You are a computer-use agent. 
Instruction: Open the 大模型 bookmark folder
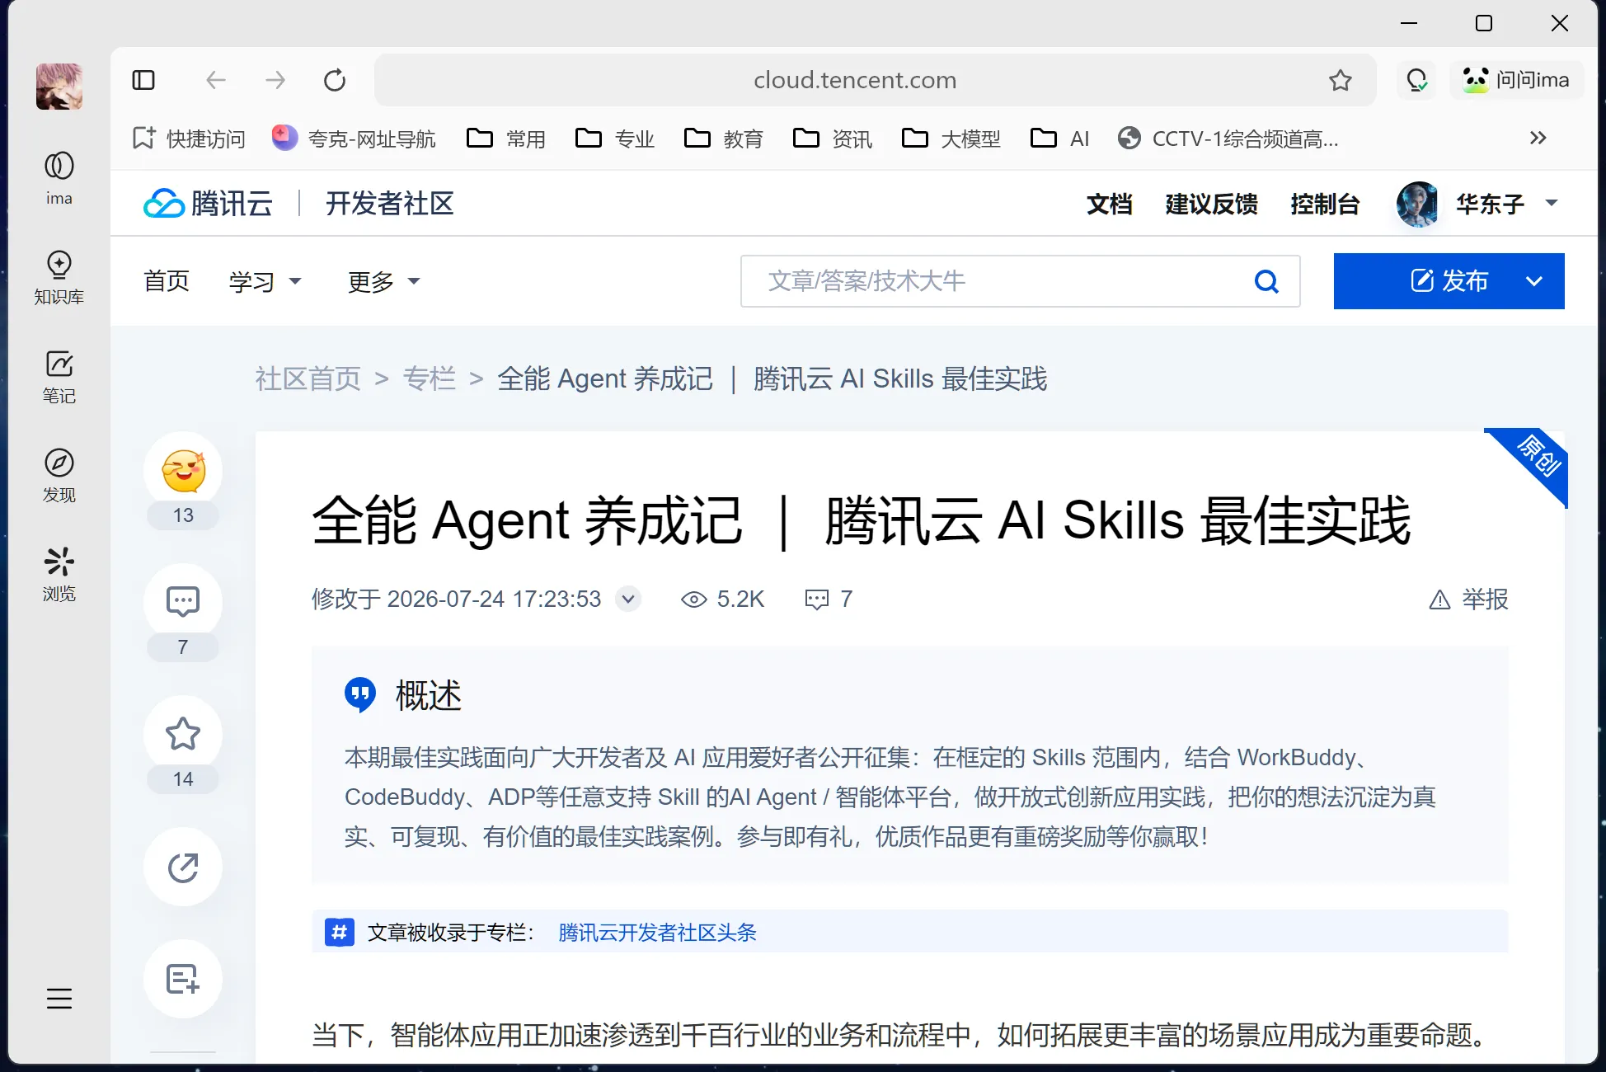(951, 139)
